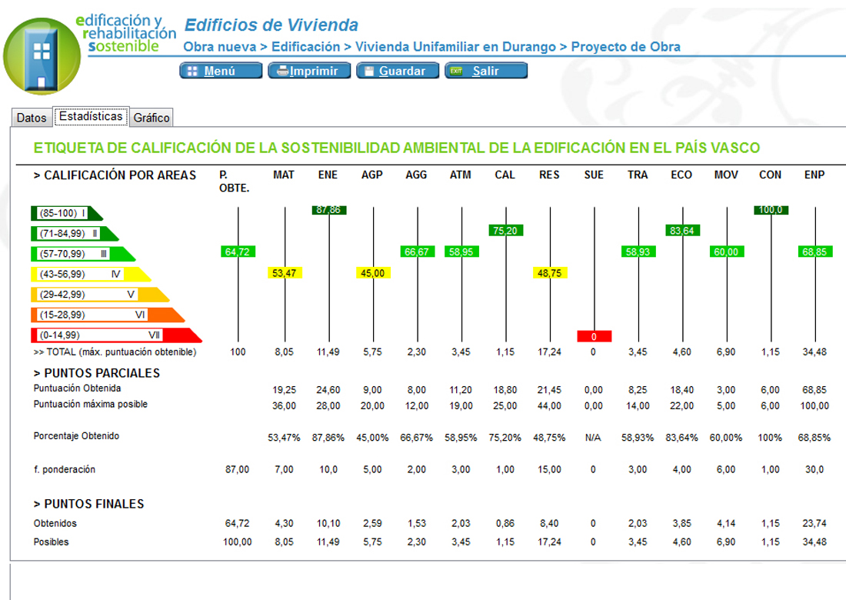Image resolution: width=846 pixels, height=600 pixels.
Task: Click the (71-84,99) II green rating band
Action: coord(75,234)
